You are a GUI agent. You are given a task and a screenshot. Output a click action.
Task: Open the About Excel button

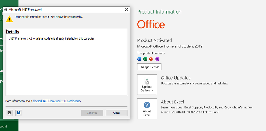click(x=147, y=109)
